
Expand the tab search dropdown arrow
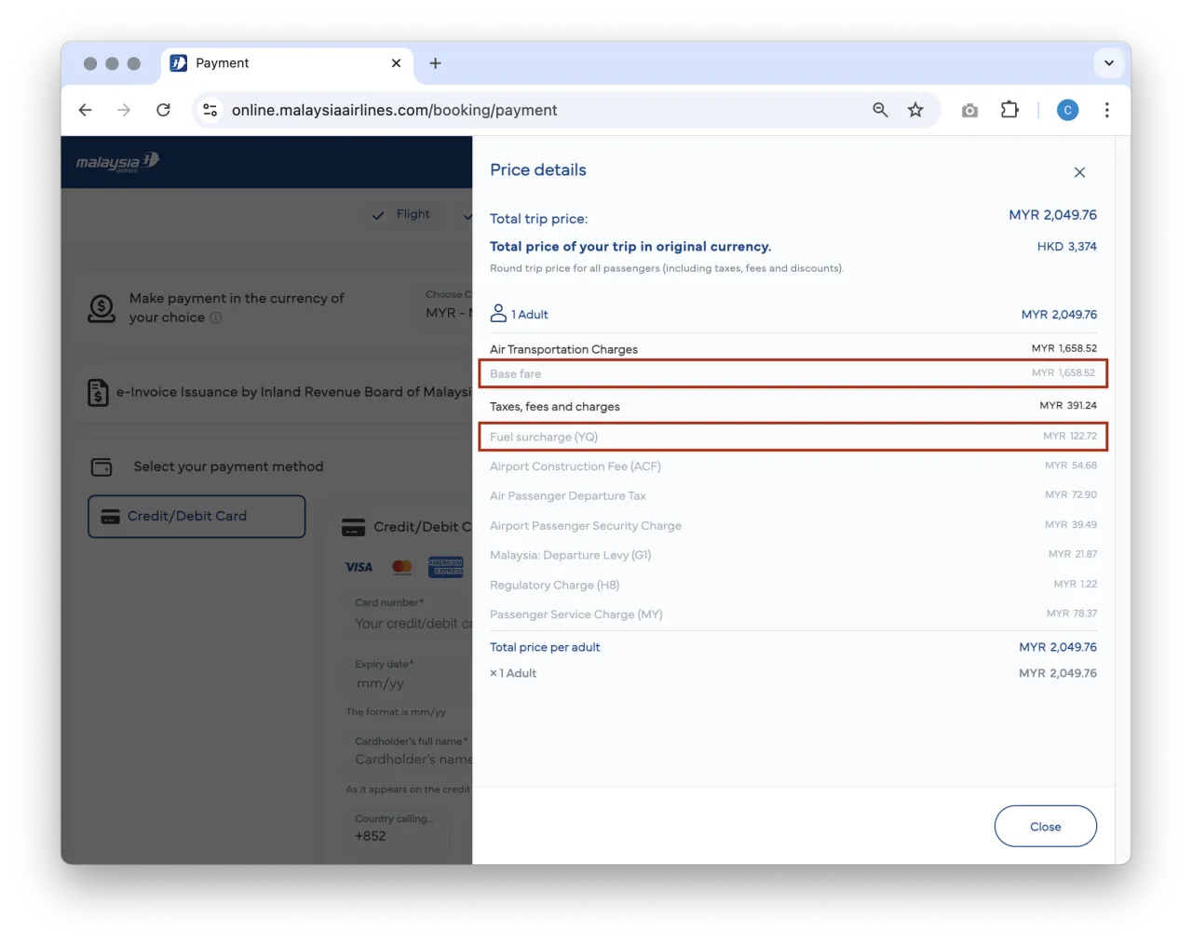1108,63
